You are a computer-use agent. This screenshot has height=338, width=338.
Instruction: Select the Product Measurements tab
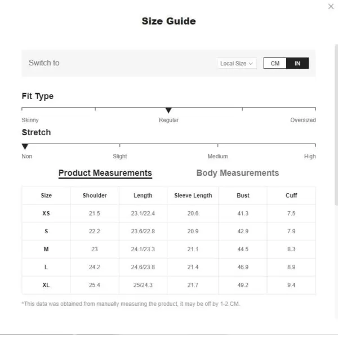point(105,173)
